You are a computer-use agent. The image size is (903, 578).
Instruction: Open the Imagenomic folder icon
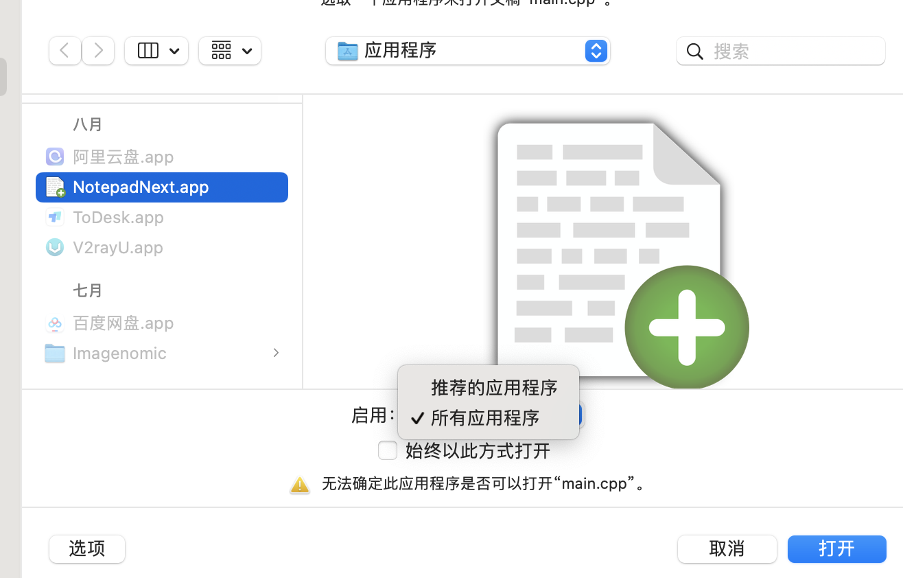[54, 353]
